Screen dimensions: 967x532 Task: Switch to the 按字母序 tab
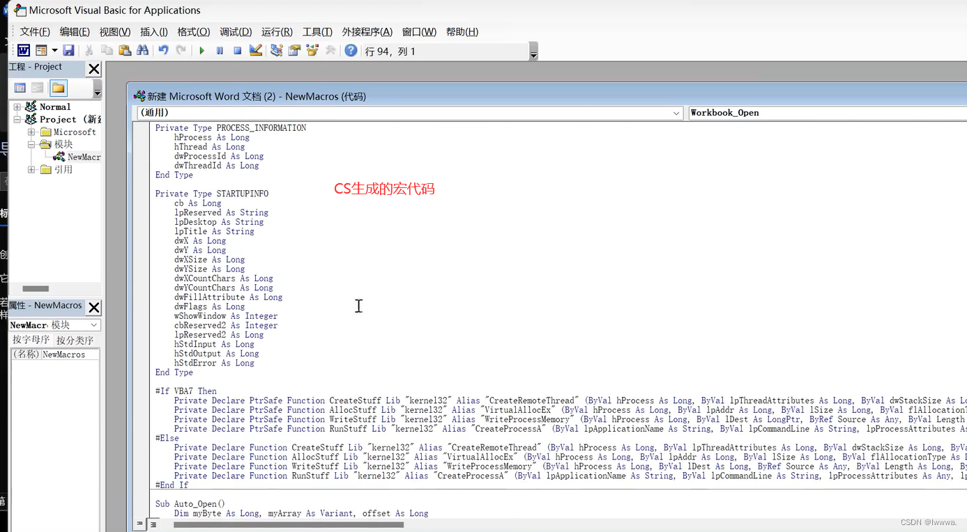31,340
